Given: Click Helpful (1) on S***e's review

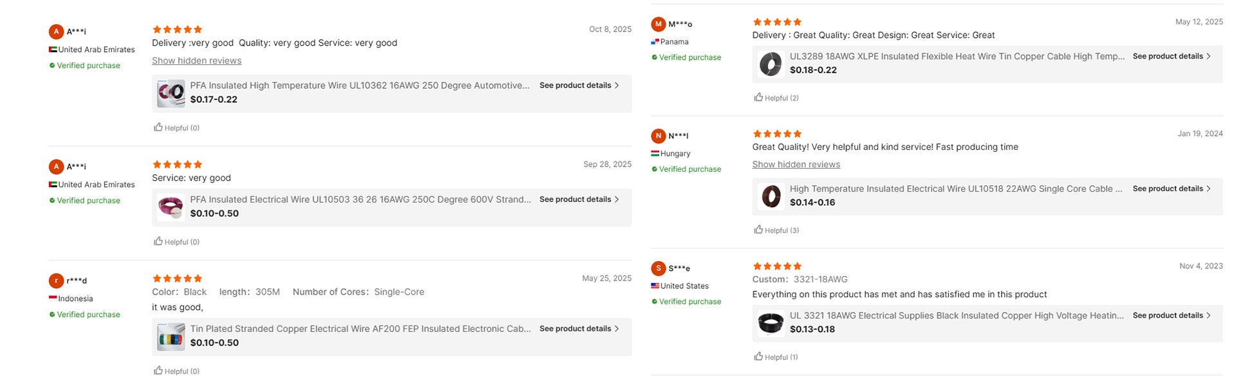Looking at the screenshot, I should (759, 356).
